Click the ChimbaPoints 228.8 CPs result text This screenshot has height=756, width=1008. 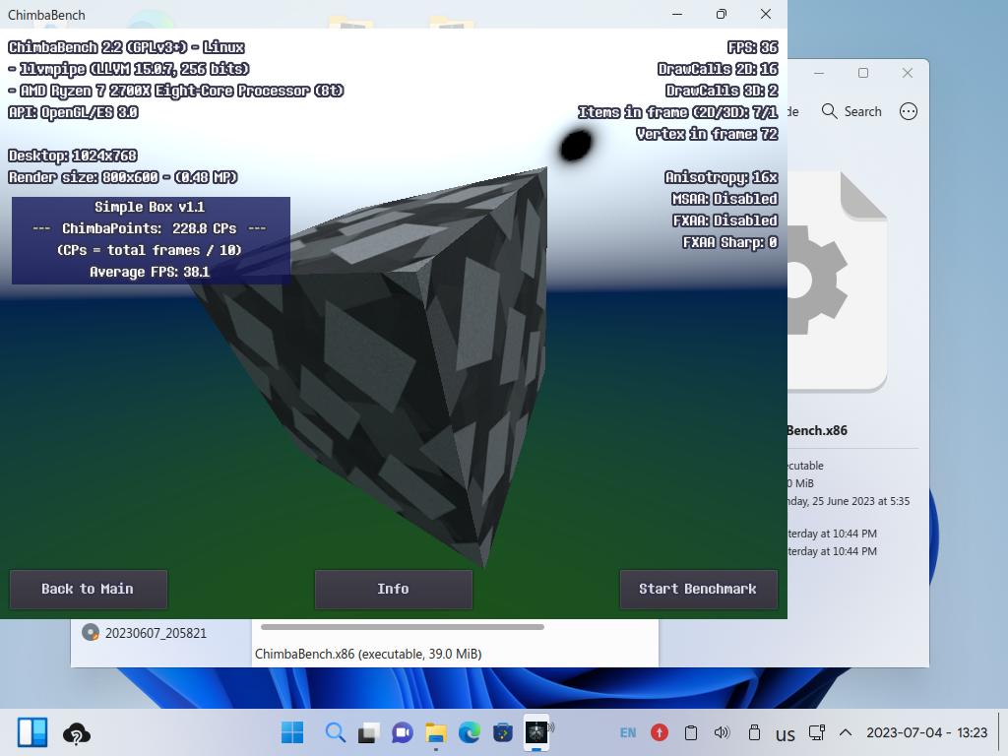[150, 228]
